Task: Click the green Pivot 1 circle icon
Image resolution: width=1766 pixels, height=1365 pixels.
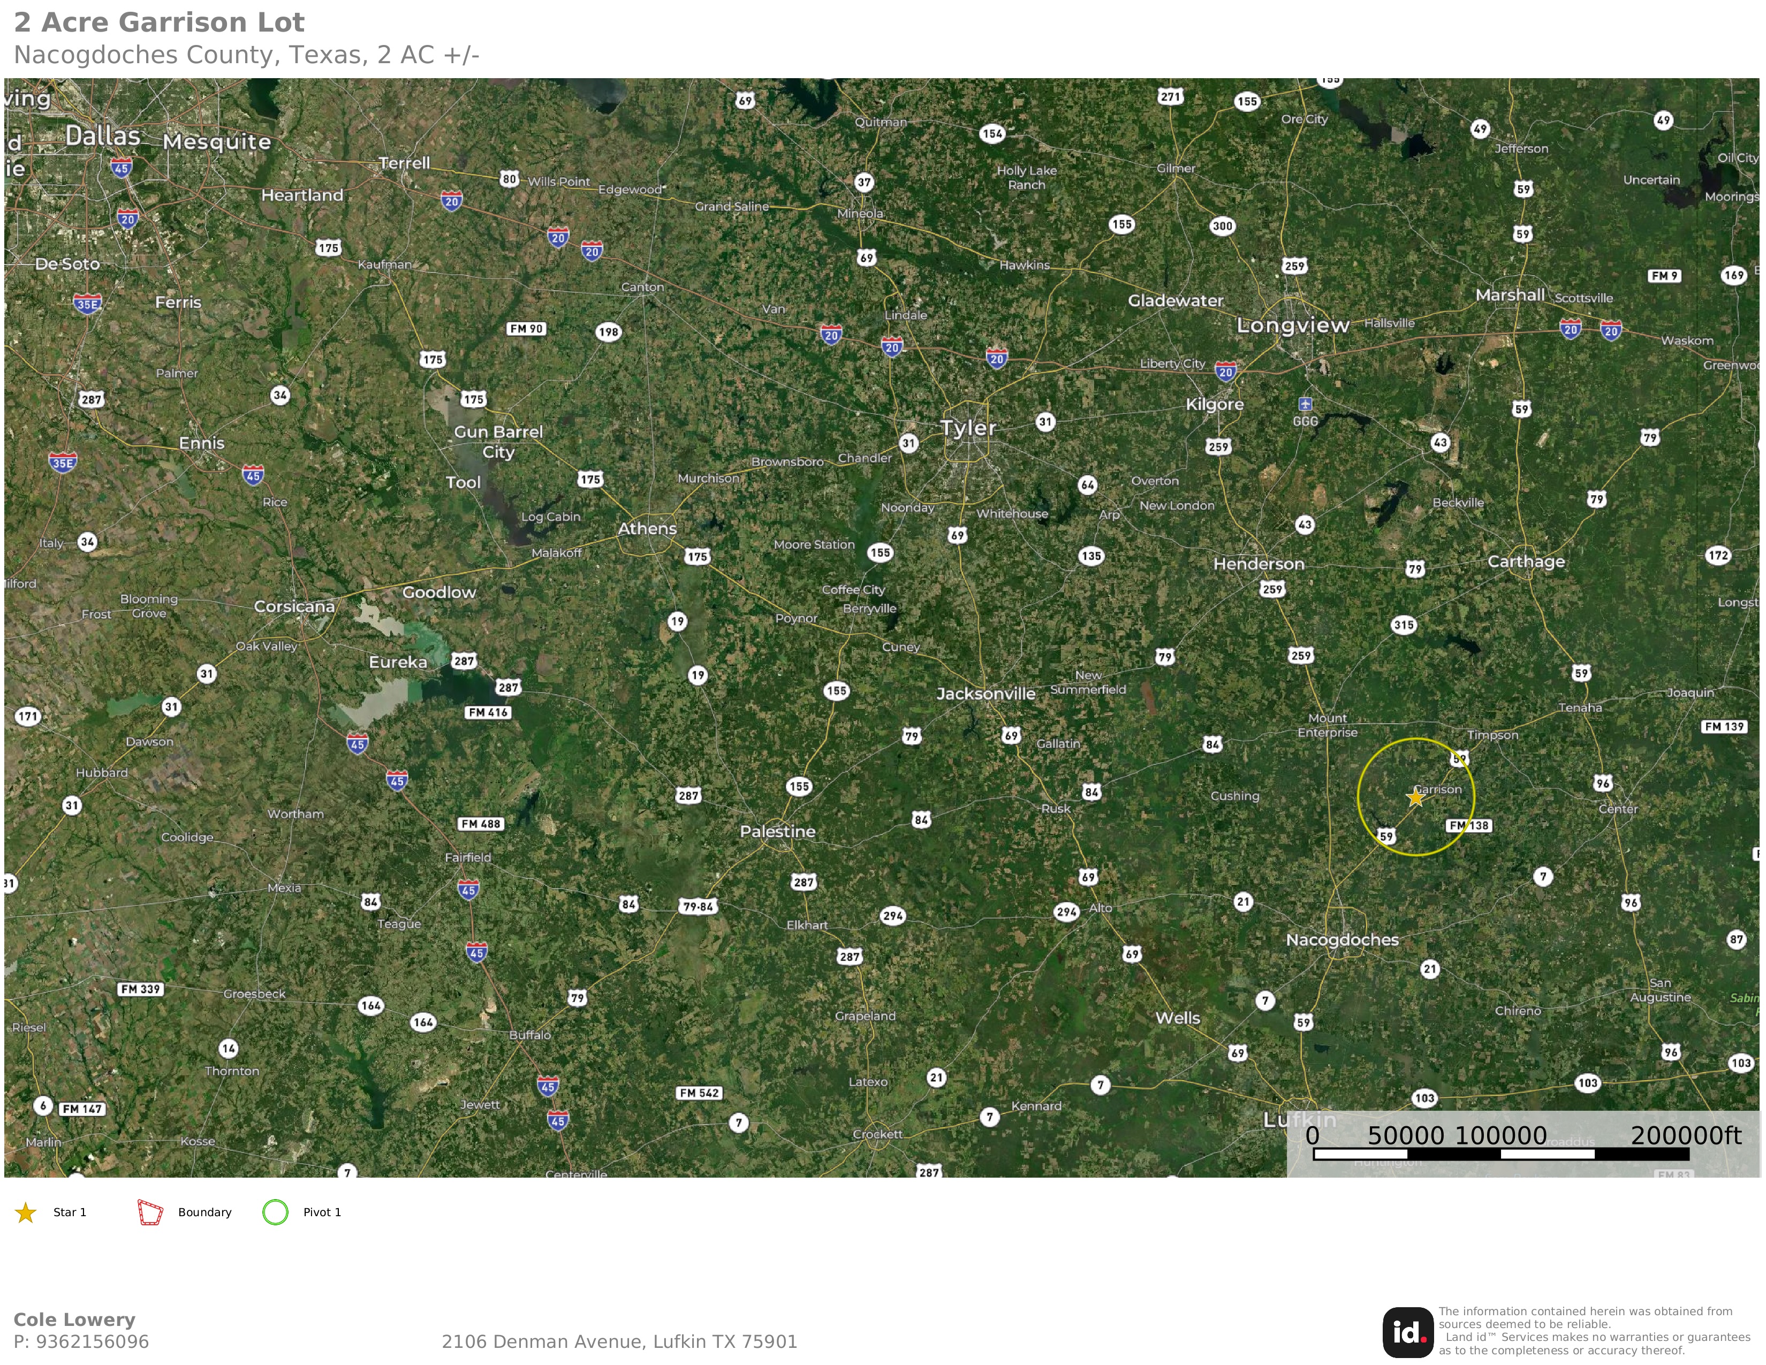Action: pyautogui.click(x=276, y=1211)
